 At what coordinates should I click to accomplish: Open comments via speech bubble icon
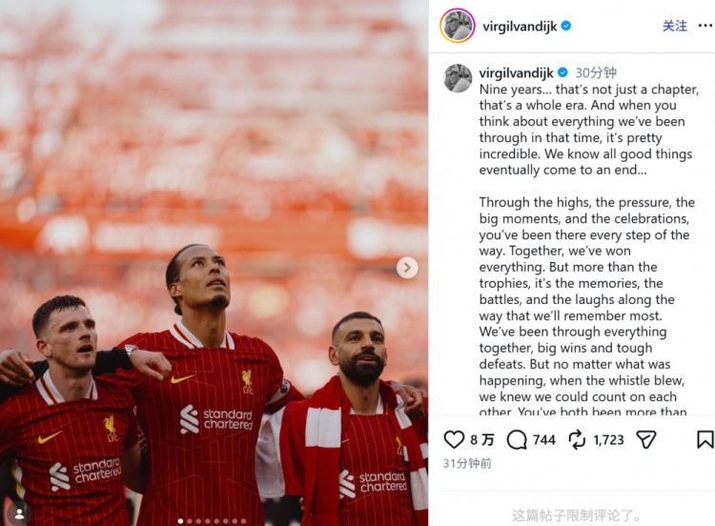tap(517, 440)
